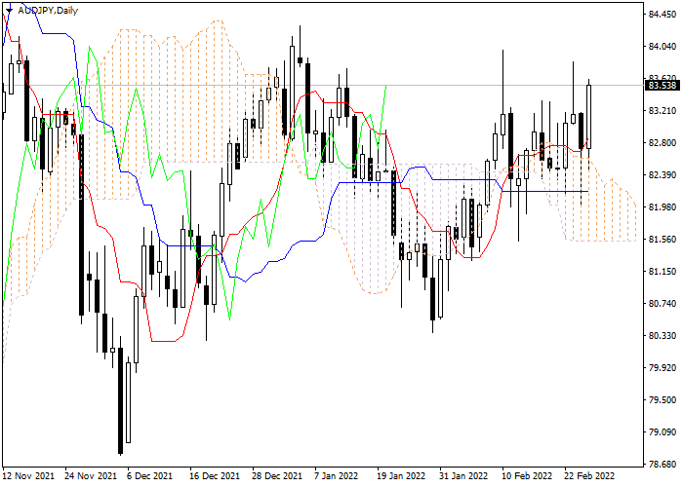Click the 31 Jan 2022 date label
Viewport: 683px width, 487px height.
[x=463, y=475]
